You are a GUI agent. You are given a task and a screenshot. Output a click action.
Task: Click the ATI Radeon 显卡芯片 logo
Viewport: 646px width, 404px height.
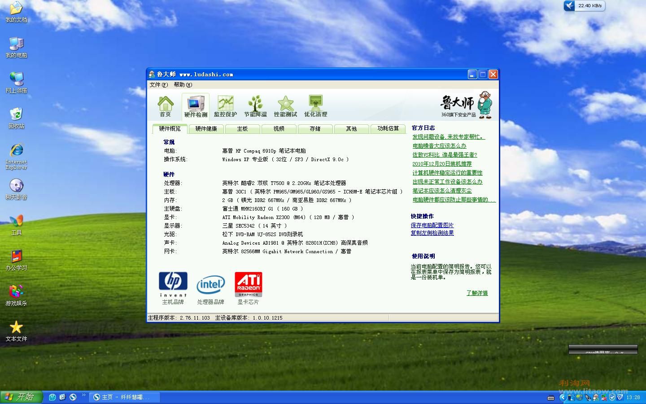[248, 285]
